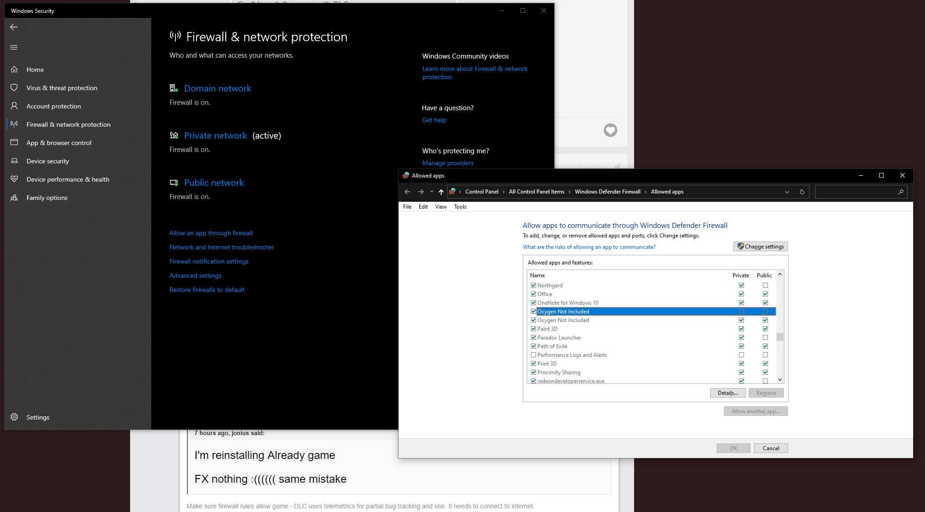Click the refresh icon beside the address bar
This screenshot has height=512, width=925.
[x=802, y=192]
